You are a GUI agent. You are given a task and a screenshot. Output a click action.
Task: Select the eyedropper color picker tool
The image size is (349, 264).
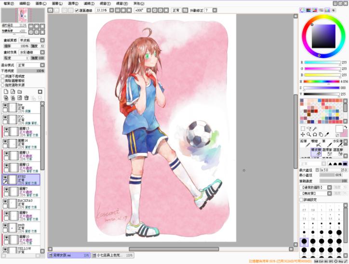point(326,134)
